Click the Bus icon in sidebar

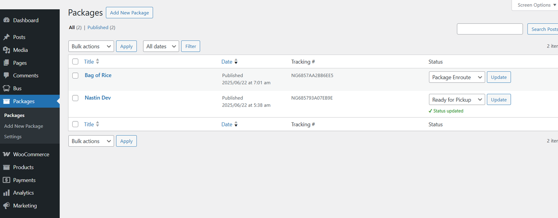click(6, 89)
